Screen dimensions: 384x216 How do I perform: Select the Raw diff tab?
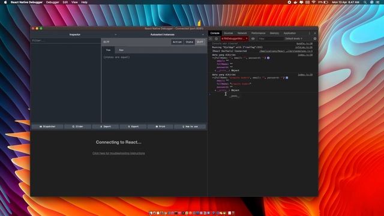(121, 50)
